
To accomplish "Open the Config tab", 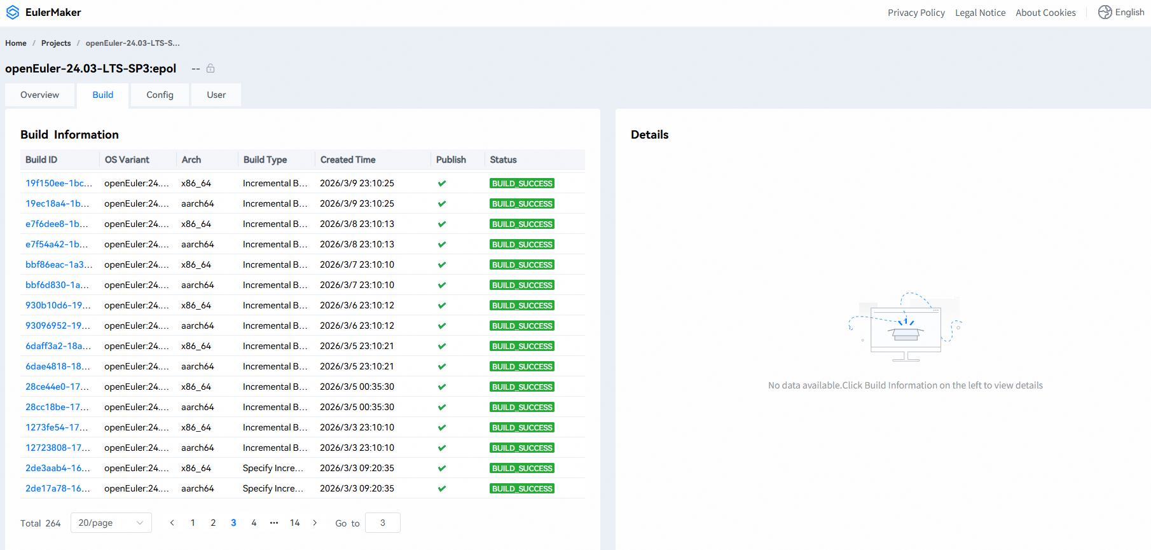I will 160,95.
